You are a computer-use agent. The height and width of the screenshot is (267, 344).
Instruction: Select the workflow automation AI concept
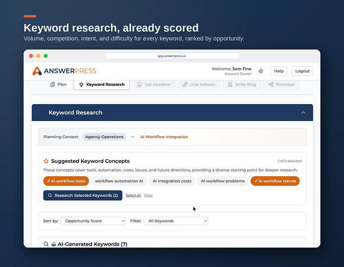[x=119, y=181]
